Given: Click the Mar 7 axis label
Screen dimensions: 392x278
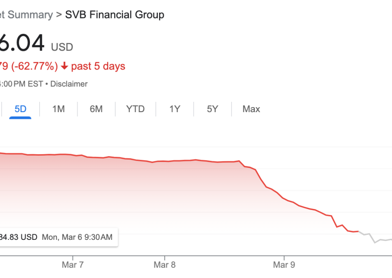Looking at the screenshot, I should (73, 265).
